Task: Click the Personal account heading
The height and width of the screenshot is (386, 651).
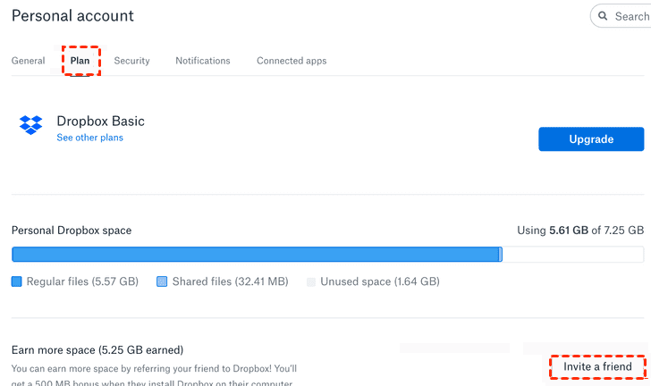Action: (72, 16)
